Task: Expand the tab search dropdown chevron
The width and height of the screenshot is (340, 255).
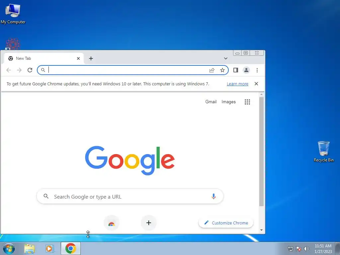Action: point(226,58)
